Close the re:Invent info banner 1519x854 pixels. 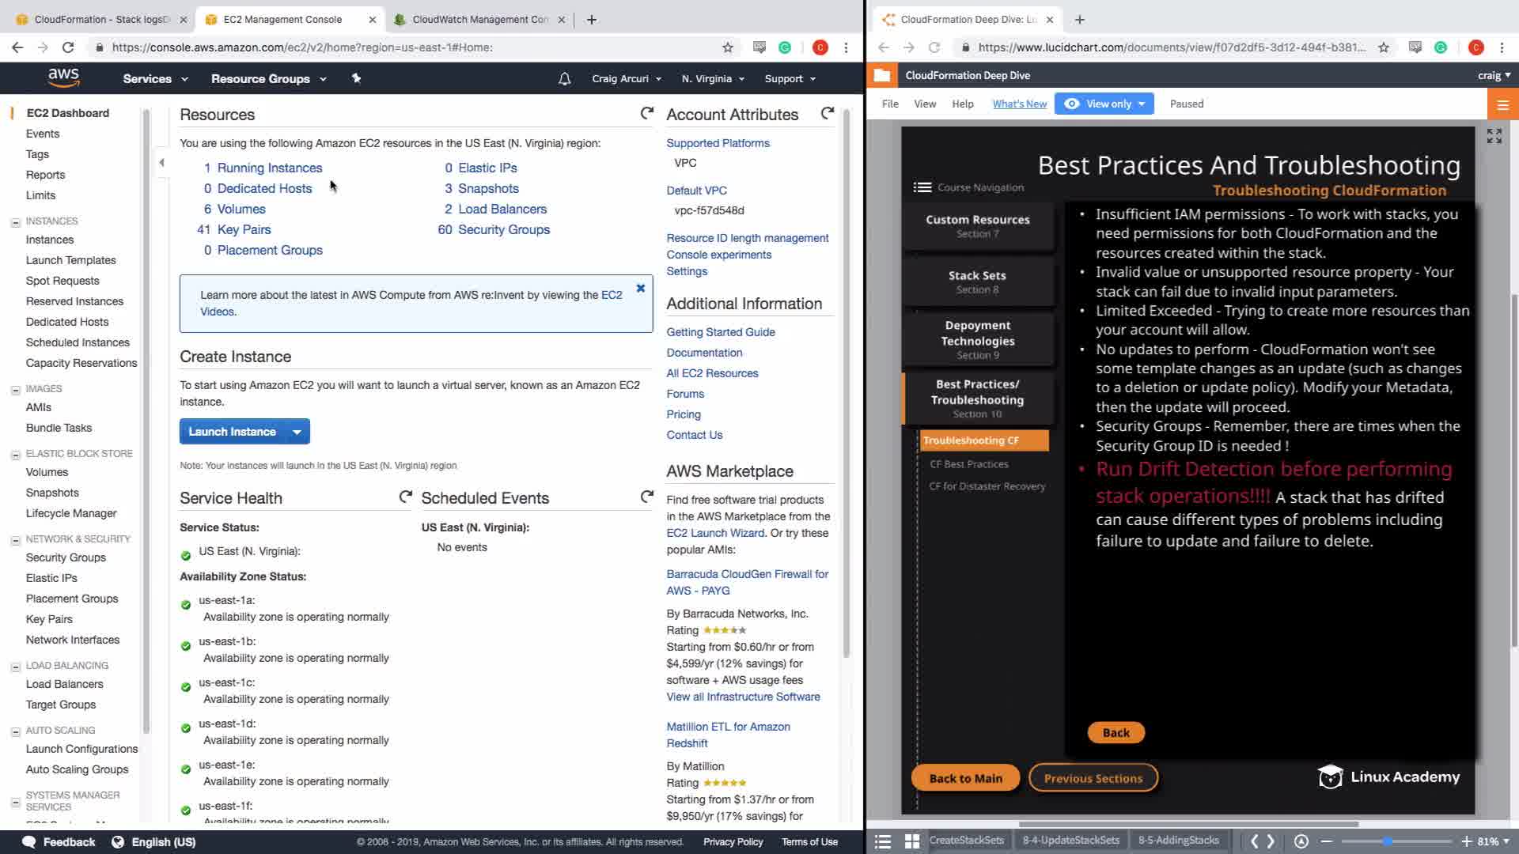[641, 289]
